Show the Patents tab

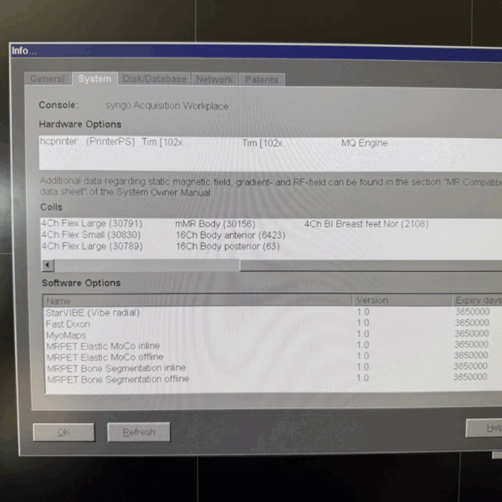coord(262,79)
